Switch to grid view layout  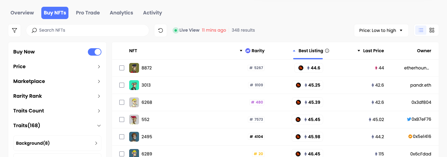(x=432, y=30)
